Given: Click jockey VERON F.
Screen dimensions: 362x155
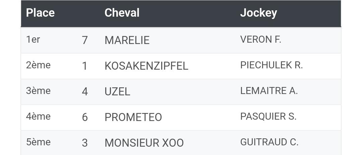Looking at the screenshot, I should click(x=260, y=39).
